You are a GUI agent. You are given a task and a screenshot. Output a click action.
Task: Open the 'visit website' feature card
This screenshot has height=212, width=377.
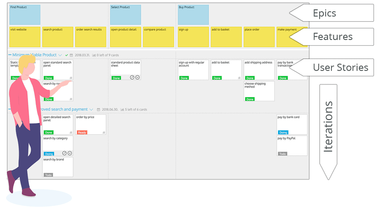[25, 37]
